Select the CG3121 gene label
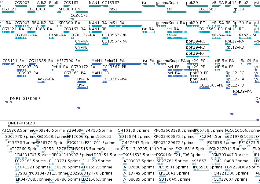 coord(9,9)
